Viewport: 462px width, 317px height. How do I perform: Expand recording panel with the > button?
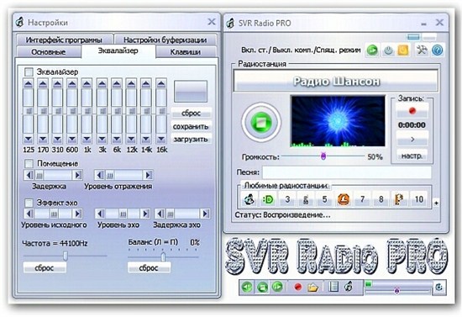point(412,139)
